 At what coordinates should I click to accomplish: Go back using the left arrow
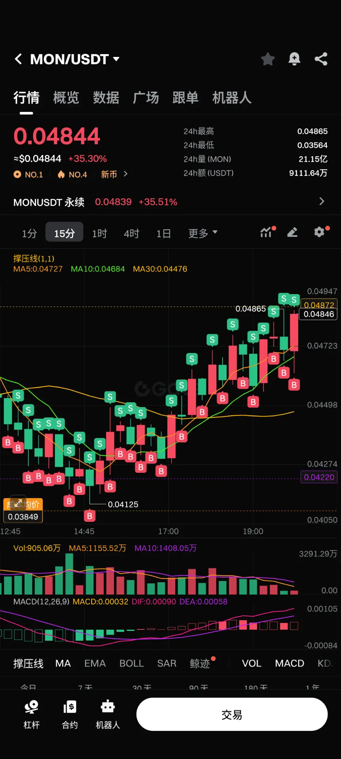click(18, 59)
